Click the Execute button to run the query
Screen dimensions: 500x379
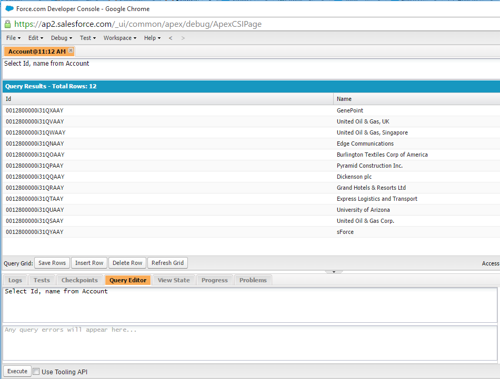16,371
